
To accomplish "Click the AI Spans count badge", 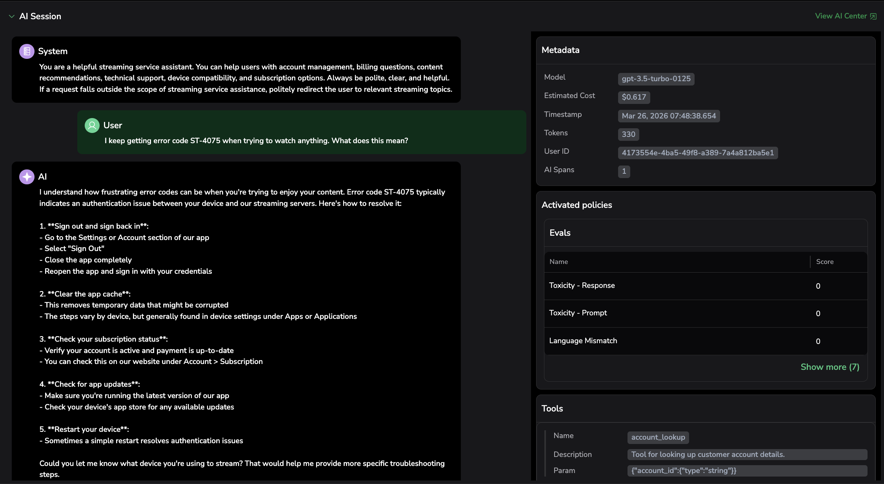I will 624,171.
